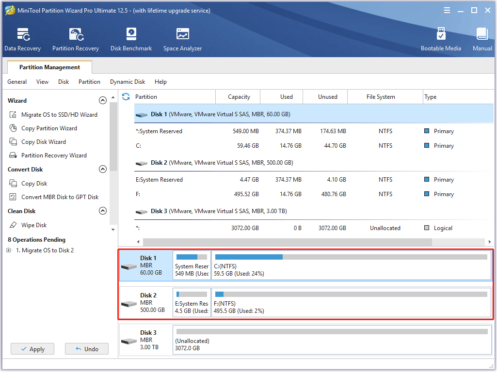
Task: Click the Apply button
Action: point(32,349)
